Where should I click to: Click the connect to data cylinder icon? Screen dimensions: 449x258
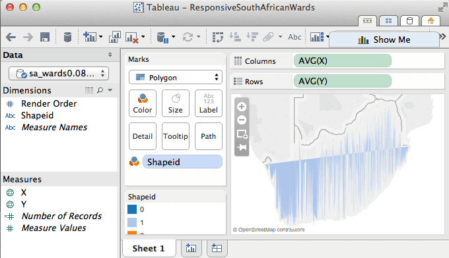(67, 37)
